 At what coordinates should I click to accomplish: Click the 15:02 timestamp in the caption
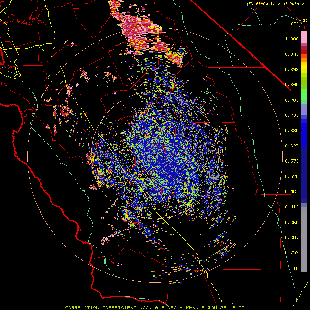coord(237,308)
